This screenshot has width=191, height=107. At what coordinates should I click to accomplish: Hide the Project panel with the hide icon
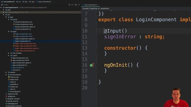(x=79, y=5)
